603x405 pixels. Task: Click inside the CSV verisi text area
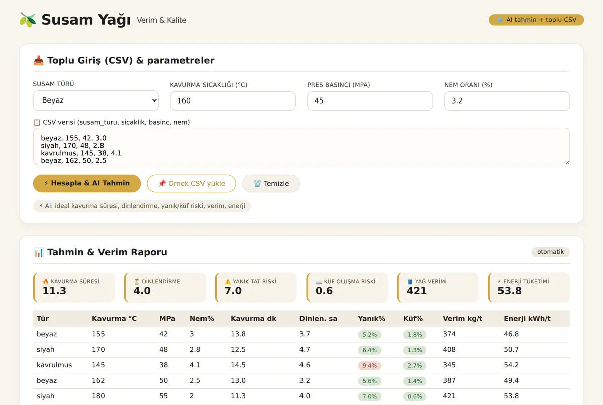coord(301,146)
